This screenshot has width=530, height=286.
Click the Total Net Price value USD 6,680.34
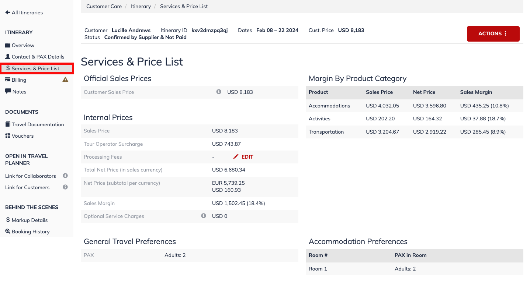[x=229, y=170]
